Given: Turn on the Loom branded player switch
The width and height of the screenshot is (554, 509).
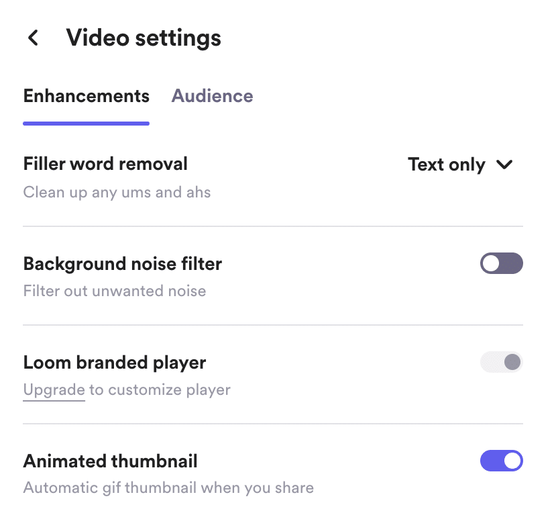Looking at the screenshot, I should [502, 362].
